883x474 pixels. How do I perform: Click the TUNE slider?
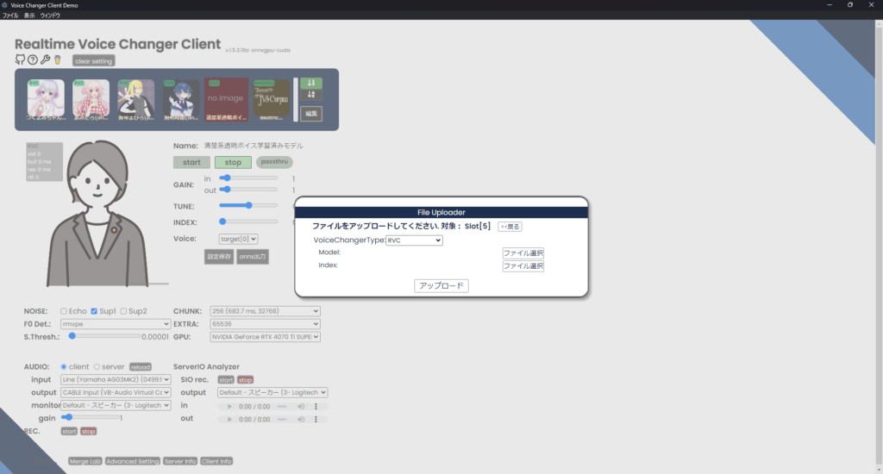tap(248, 205)
